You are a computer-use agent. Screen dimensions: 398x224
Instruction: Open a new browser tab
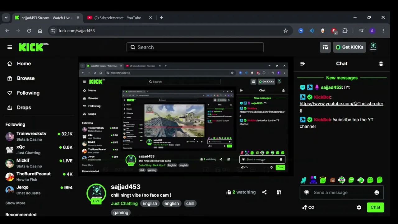161,18
